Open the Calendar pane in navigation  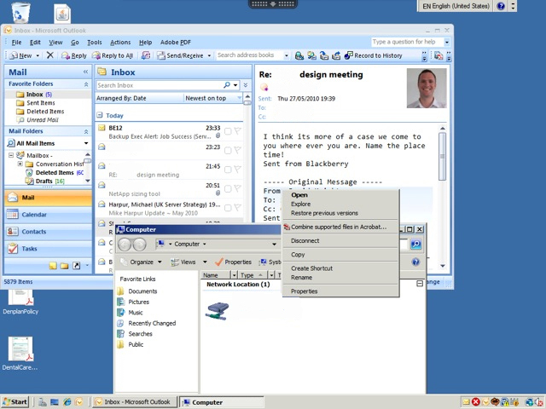(34, 215)
